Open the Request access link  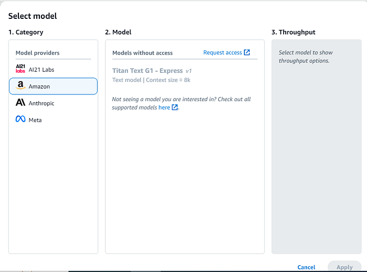click(x=223, y=52)
